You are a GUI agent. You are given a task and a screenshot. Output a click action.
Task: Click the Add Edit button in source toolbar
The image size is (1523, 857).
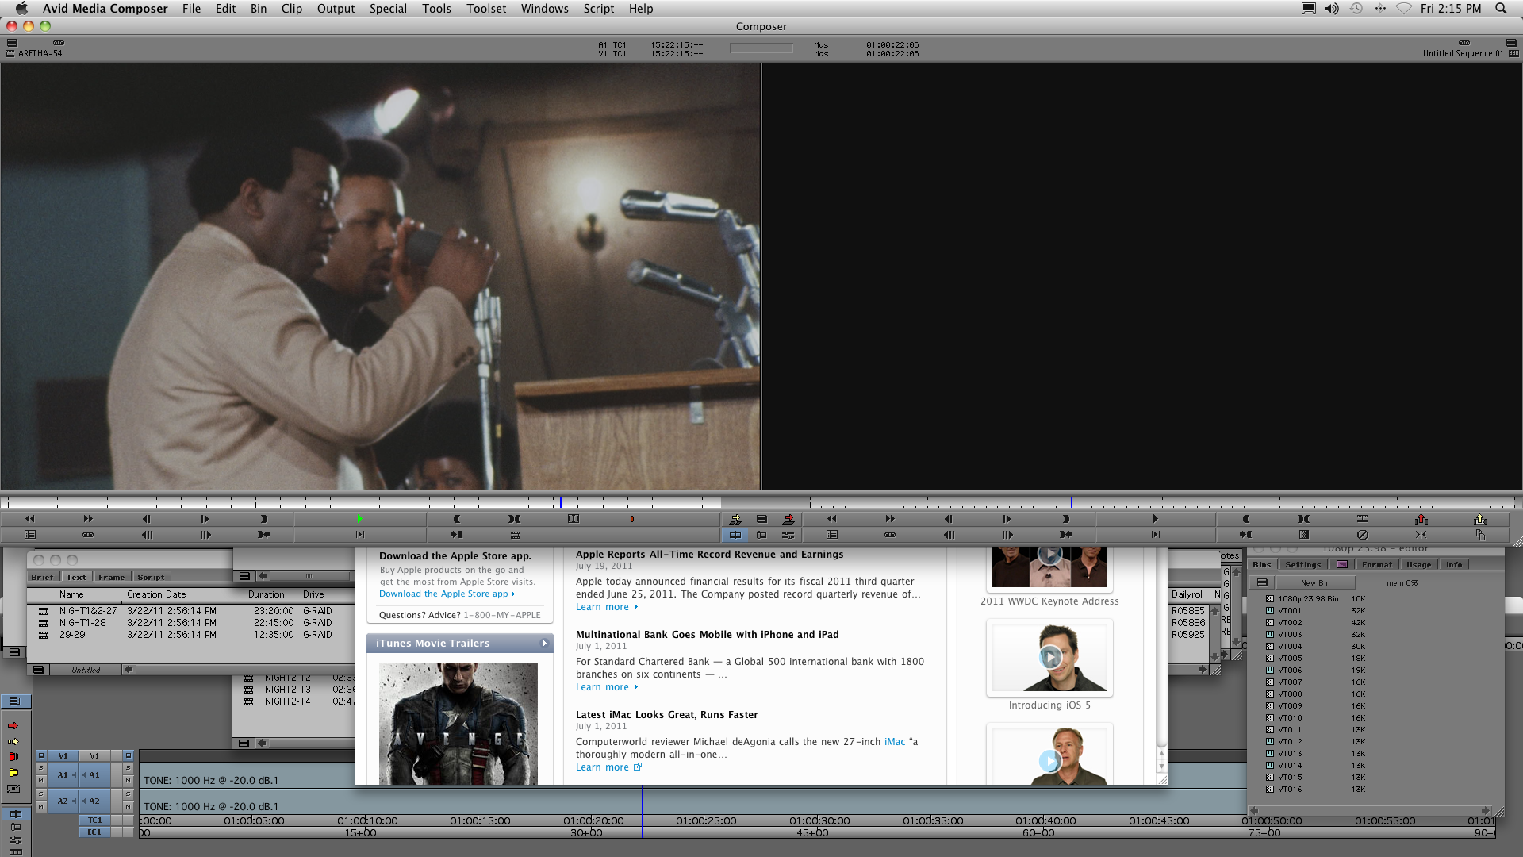pyautogui.click(x=574, y=519)
